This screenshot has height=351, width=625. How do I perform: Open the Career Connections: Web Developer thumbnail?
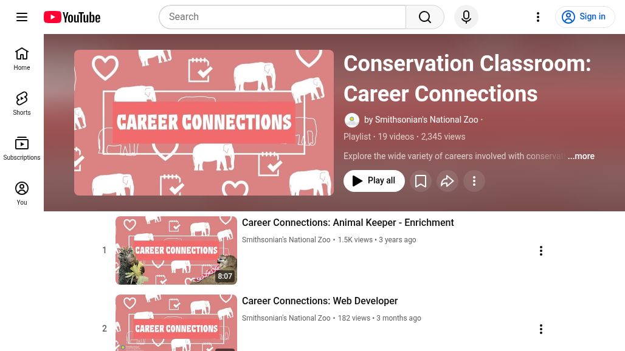click(x=176, y=322)
